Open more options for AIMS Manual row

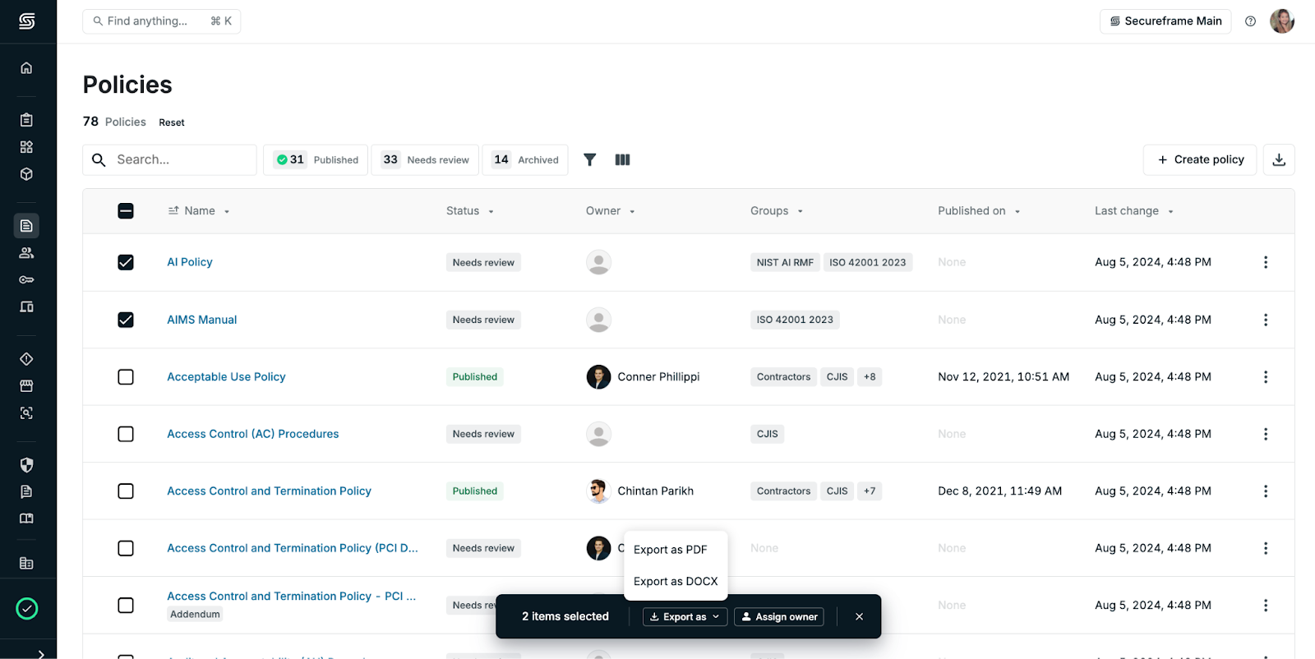pyautogui.click(x=1266, y=320)
